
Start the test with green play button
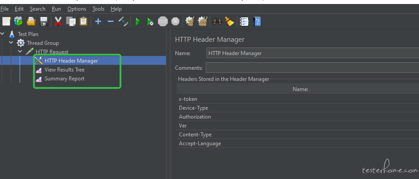tap(138, 21)
